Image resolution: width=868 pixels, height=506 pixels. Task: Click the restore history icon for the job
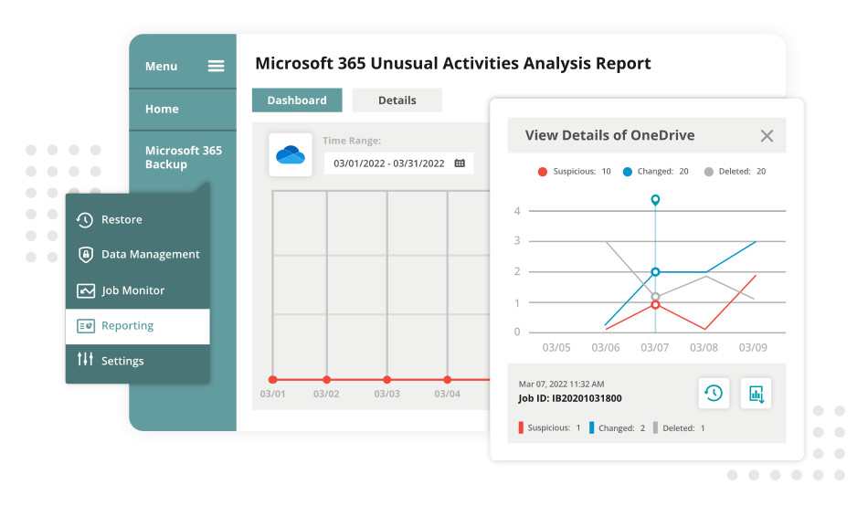[x=714, y=393]
